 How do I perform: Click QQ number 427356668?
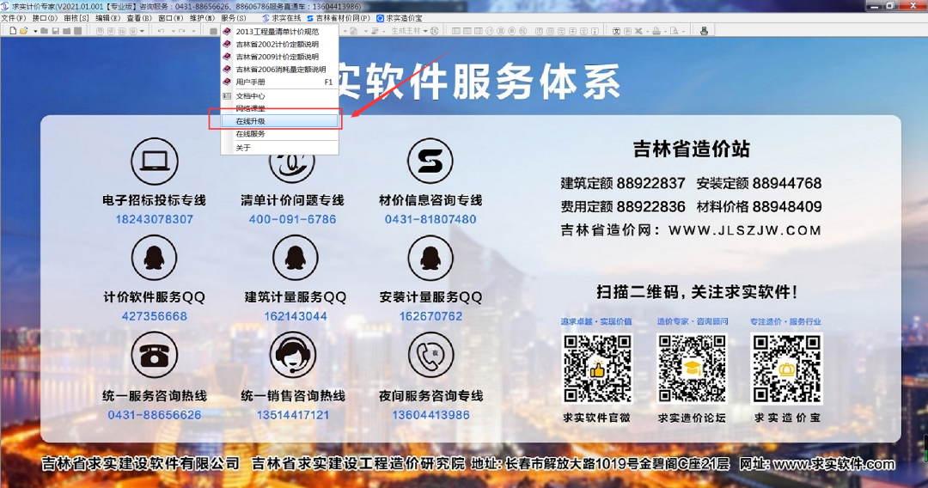click(154, 316)
